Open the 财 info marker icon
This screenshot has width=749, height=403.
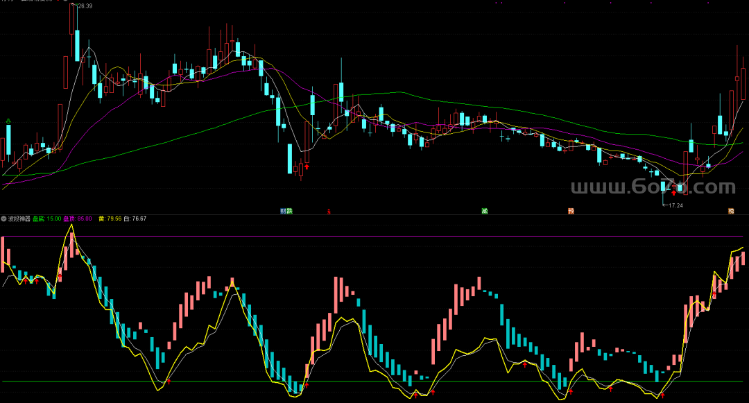(283, 210)
